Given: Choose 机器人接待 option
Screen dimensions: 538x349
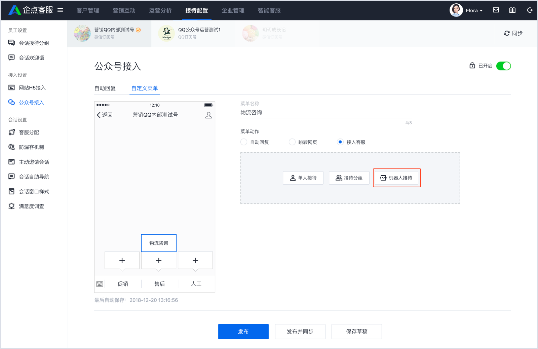Looking at the screenshot, I should click(x=396, y=178).
